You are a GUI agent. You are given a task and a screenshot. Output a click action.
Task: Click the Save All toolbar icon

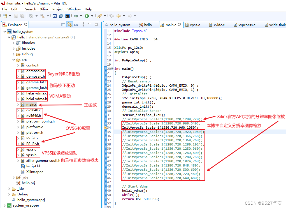22,16
